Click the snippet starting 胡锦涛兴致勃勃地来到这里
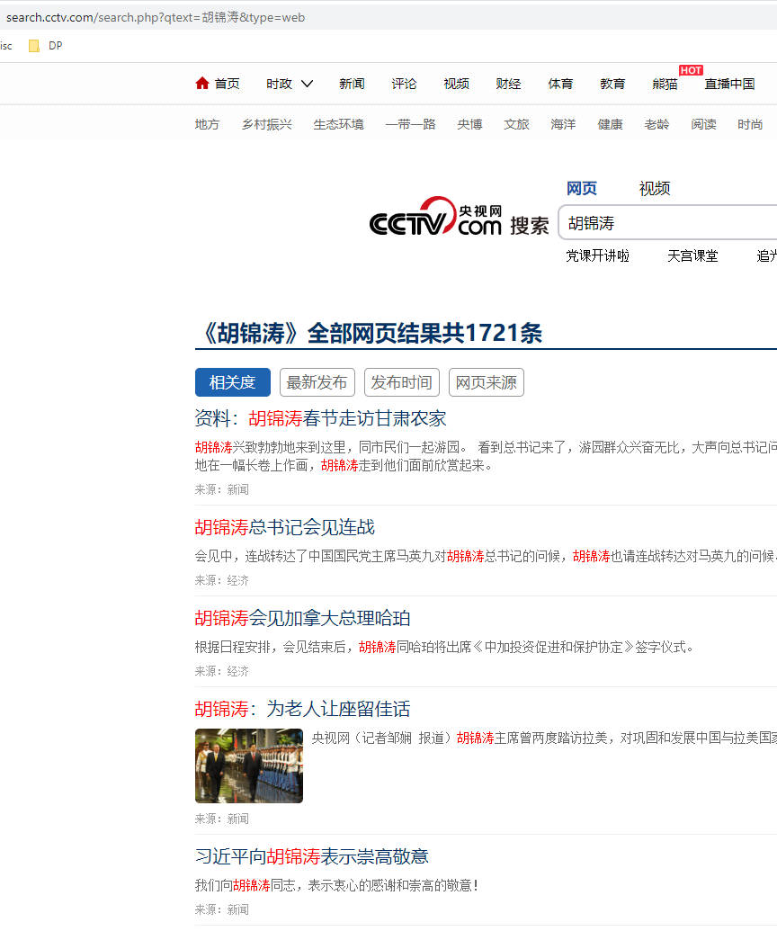The image size is (777, 931). (x=486, y=456)
